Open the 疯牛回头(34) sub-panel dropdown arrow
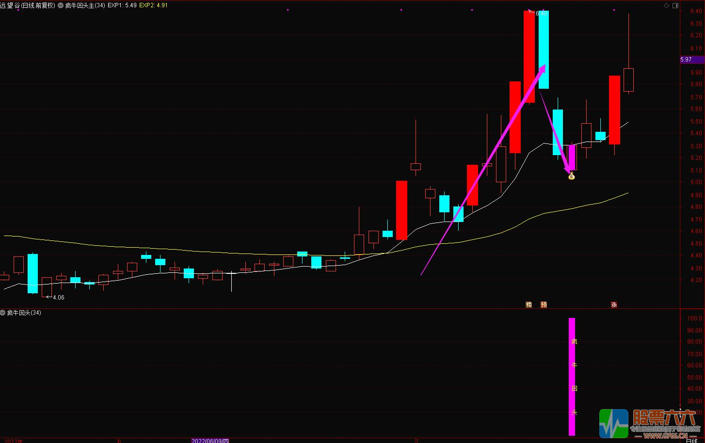Image resolution: width=705 pixels, height=443 pixels. coord(3,313)
